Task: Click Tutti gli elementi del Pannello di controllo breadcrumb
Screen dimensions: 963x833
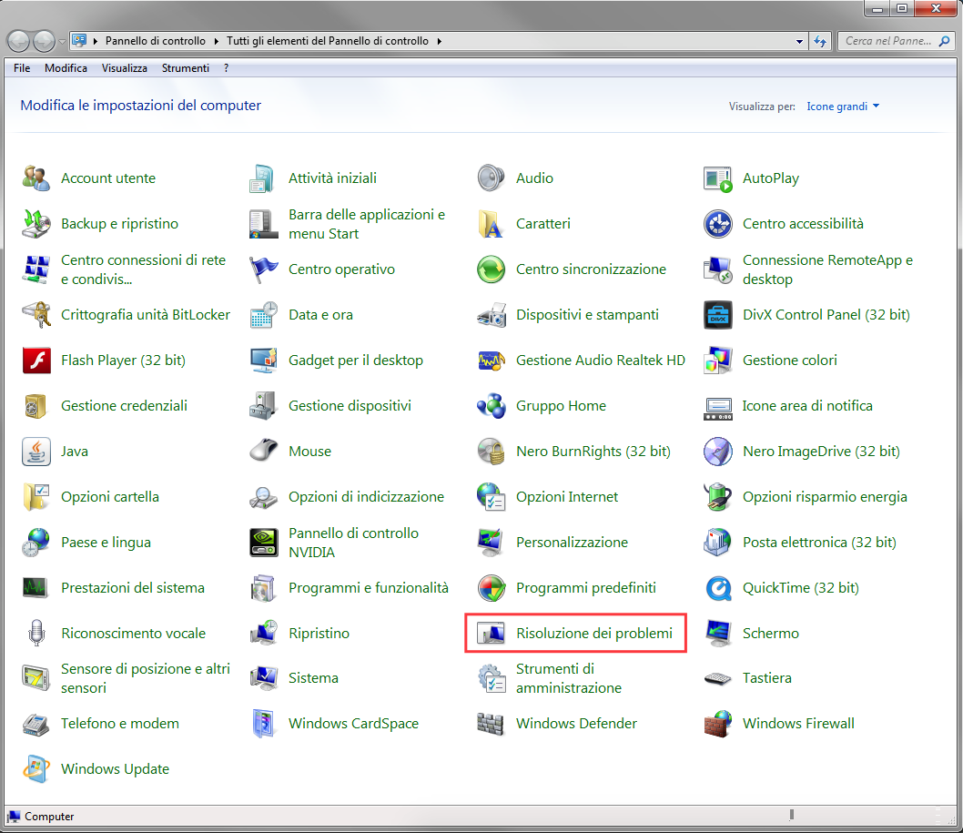Action: click(328, 41)
